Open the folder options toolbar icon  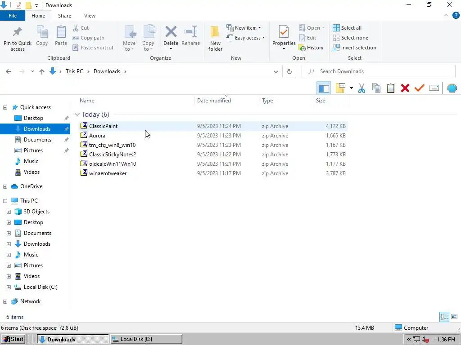(340, 88)
